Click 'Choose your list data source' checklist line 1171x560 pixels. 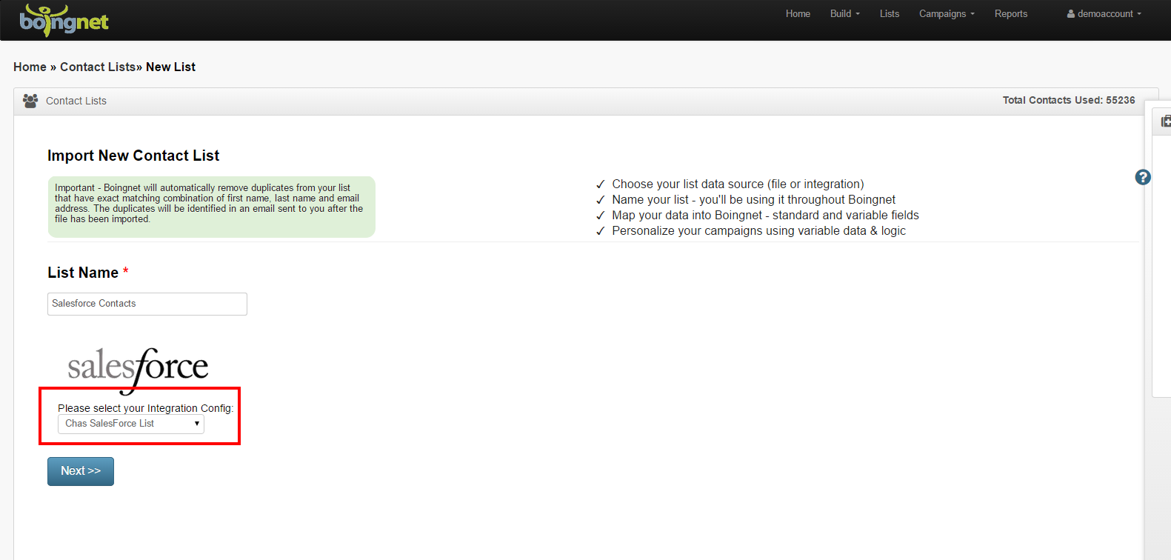(738, 184)
